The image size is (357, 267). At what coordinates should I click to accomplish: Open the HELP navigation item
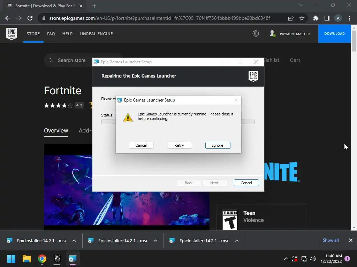point(67,34)
